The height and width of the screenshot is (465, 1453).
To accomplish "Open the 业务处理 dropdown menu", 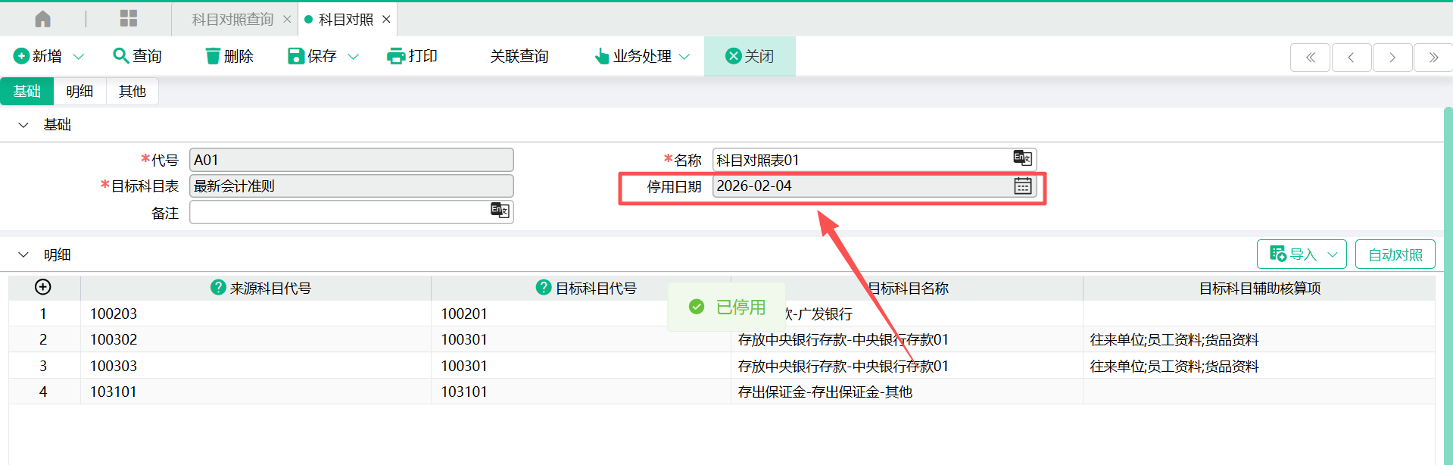I will [x=642, y=57].
